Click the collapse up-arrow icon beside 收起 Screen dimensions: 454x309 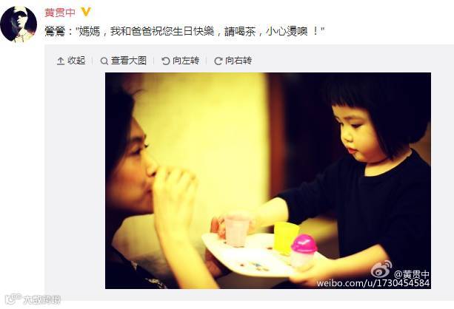[x=61, y=61]
